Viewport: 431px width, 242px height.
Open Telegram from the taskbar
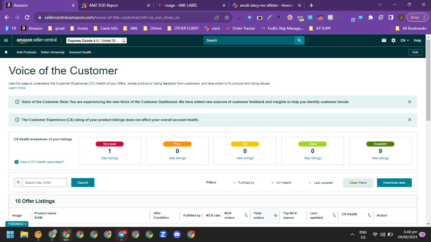click(x=121, y=234)
